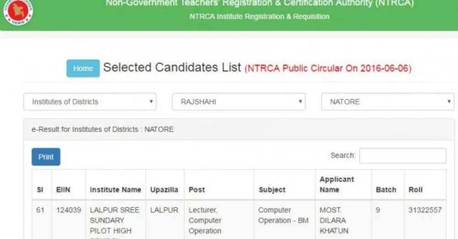This screenshot has width=458, height=239.
Task: Go to the Home button
Action: pos(83,68)
